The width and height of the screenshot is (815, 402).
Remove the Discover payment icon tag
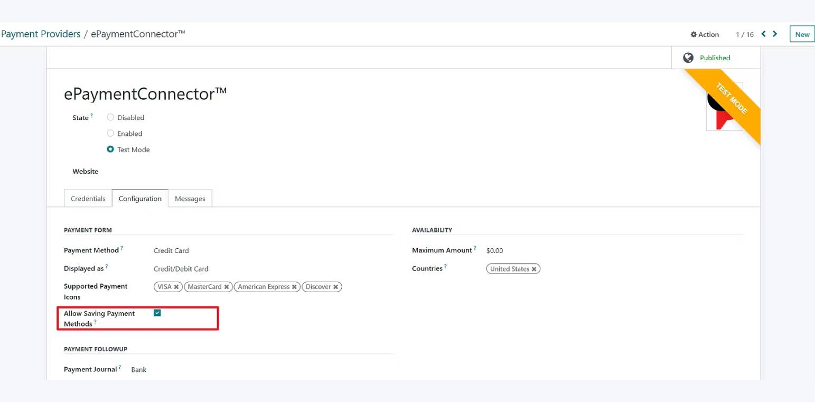point(335,287)
